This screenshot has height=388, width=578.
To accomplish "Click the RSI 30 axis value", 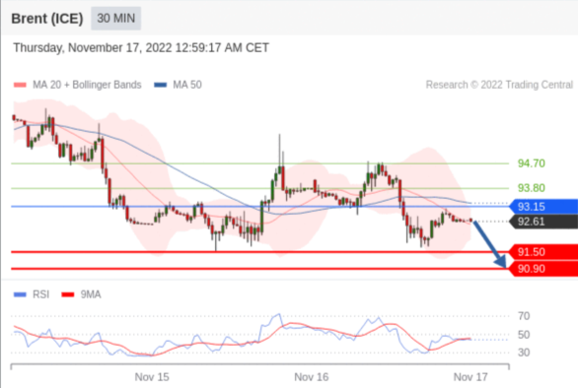I will [524, 353].
